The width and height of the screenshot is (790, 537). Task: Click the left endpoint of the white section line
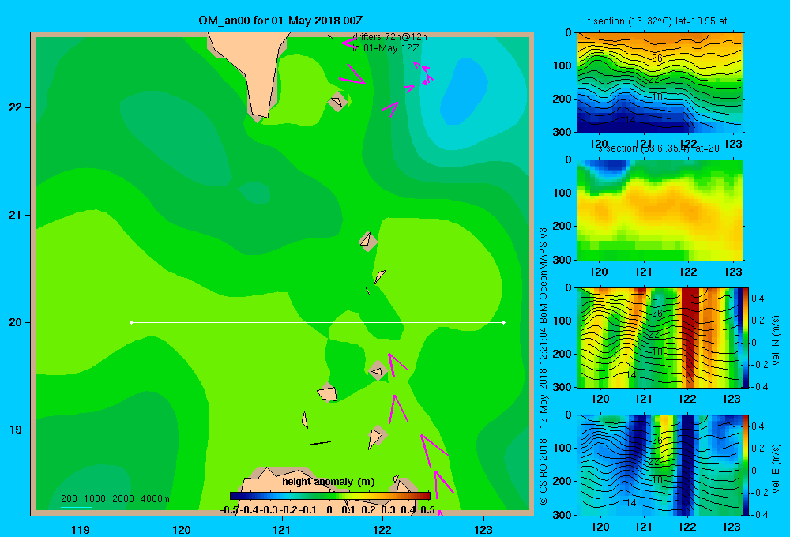131,322
